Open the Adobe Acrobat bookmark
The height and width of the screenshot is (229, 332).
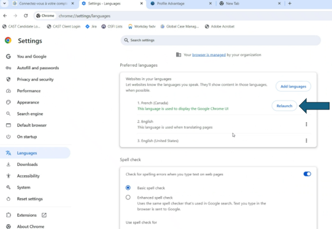pos(220,26)
